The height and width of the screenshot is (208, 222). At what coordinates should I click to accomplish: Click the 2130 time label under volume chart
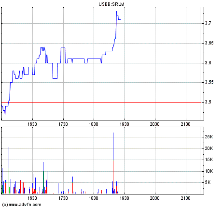pos(185,198)
